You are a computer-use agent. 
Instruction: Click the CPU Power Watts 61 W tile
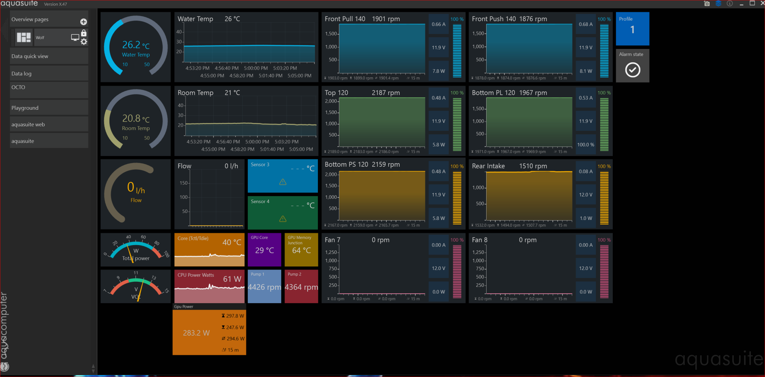click(x=210, y=286)
